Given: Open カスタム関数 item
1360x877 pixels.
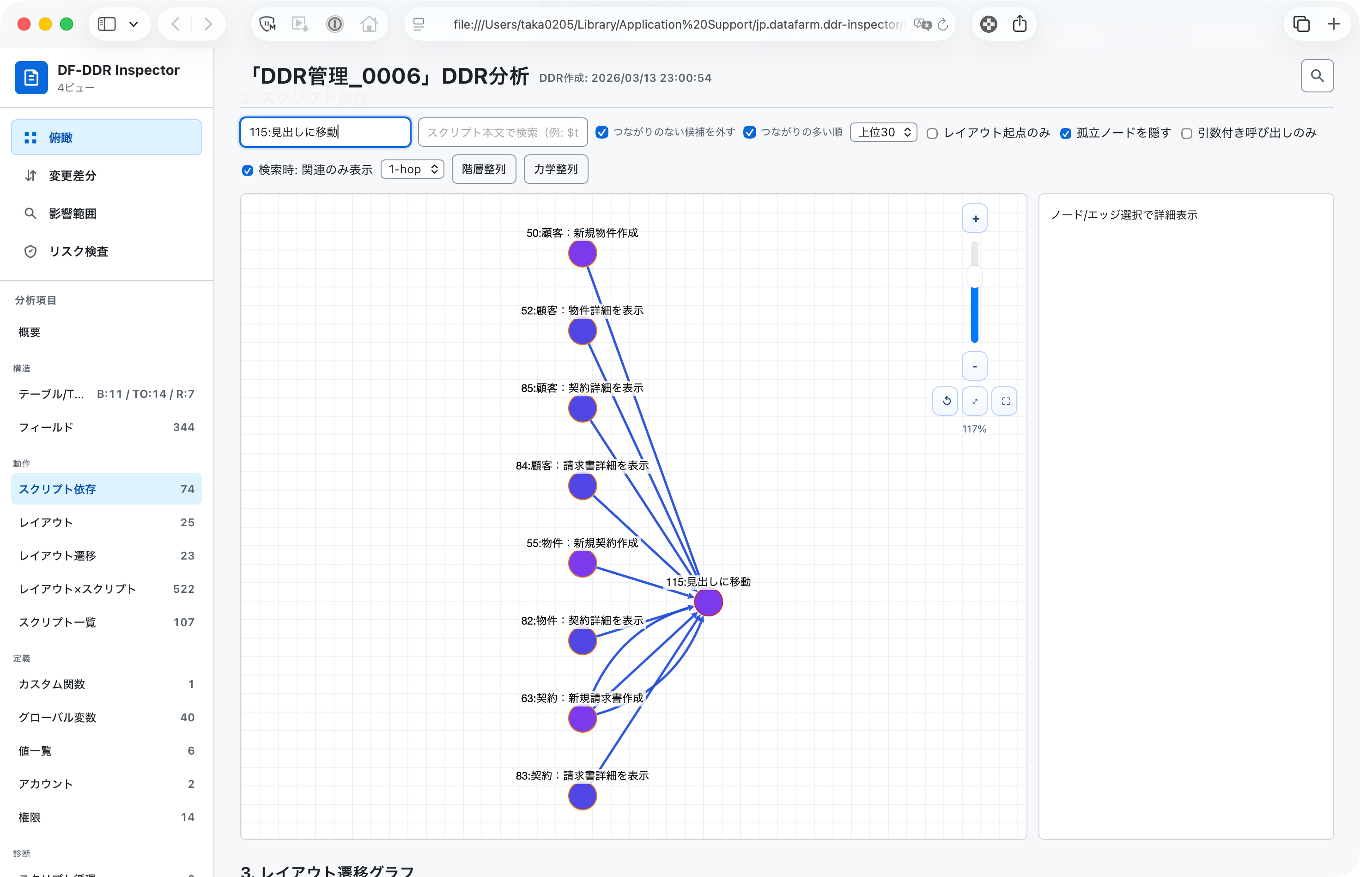Looking at the screenshot, I should 106,684.
